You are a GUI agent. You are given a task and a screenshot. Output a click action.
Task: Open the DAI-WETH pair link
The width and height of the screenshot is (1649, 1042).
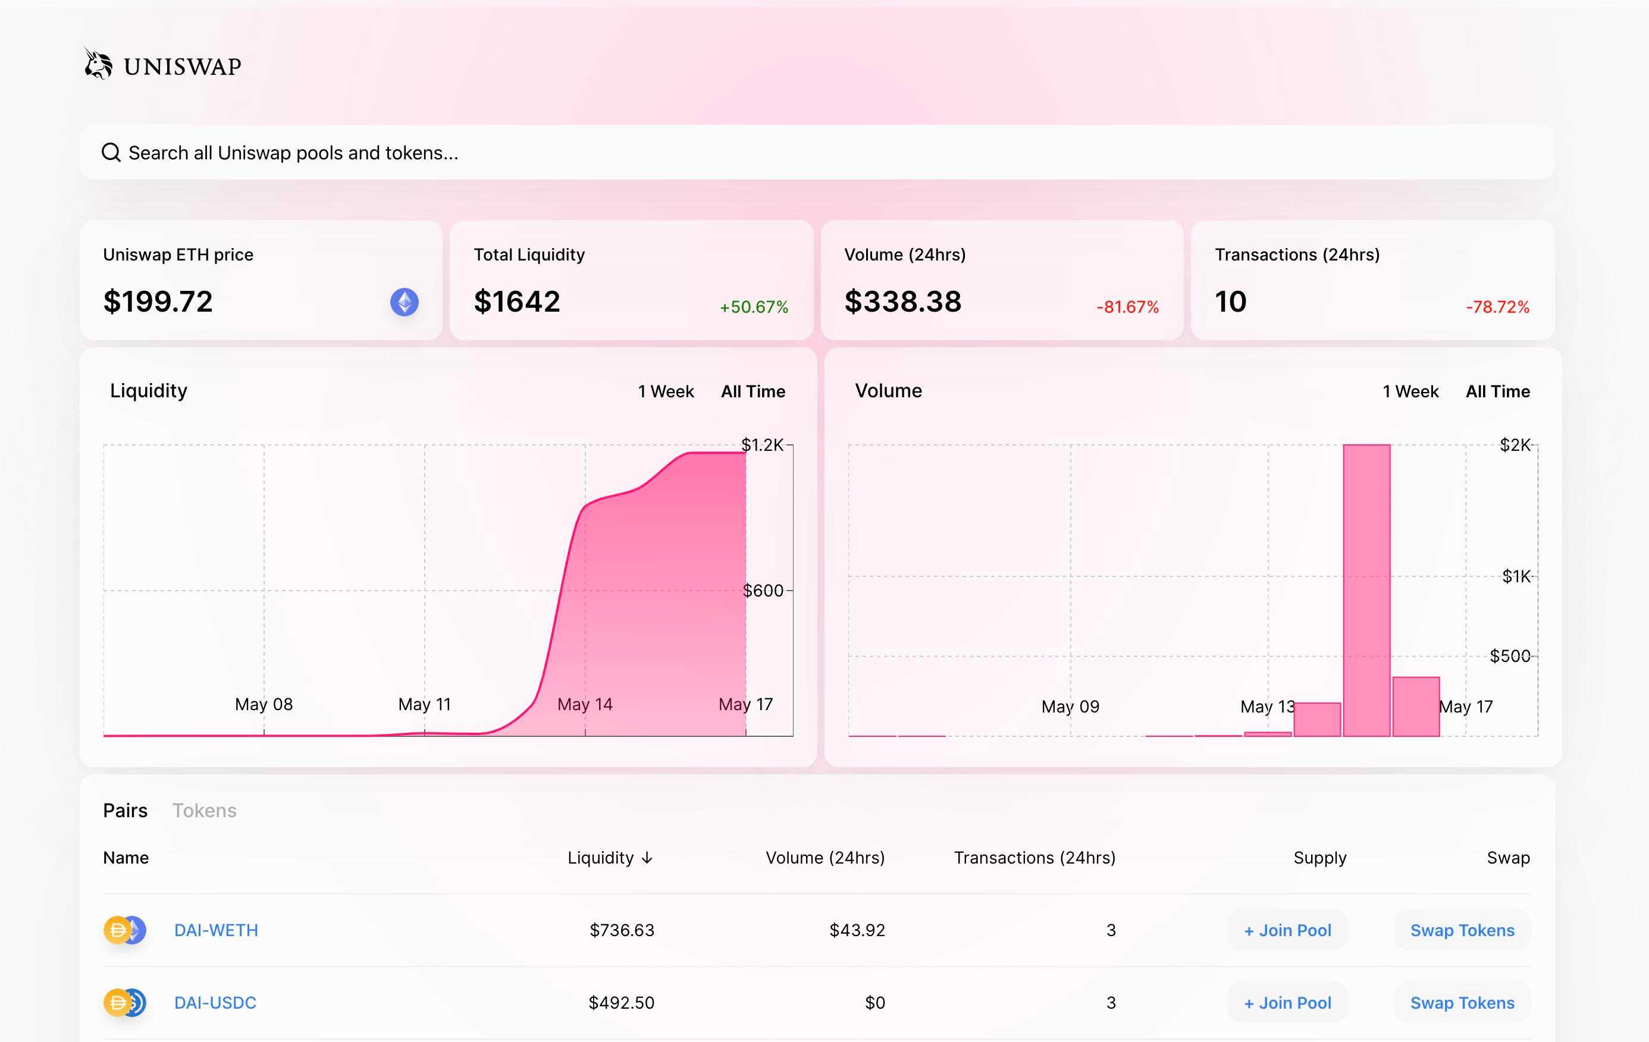[216, 930]
